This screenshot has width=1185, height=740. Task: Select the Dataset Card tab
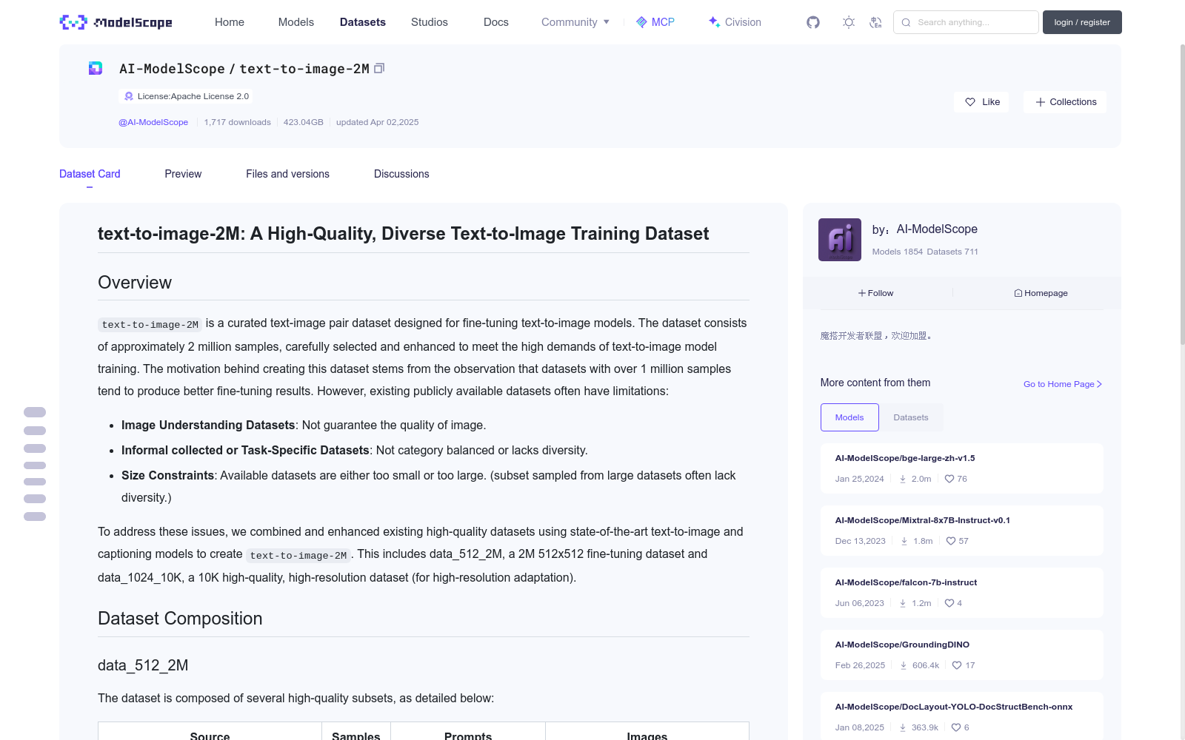pos(90,174)
